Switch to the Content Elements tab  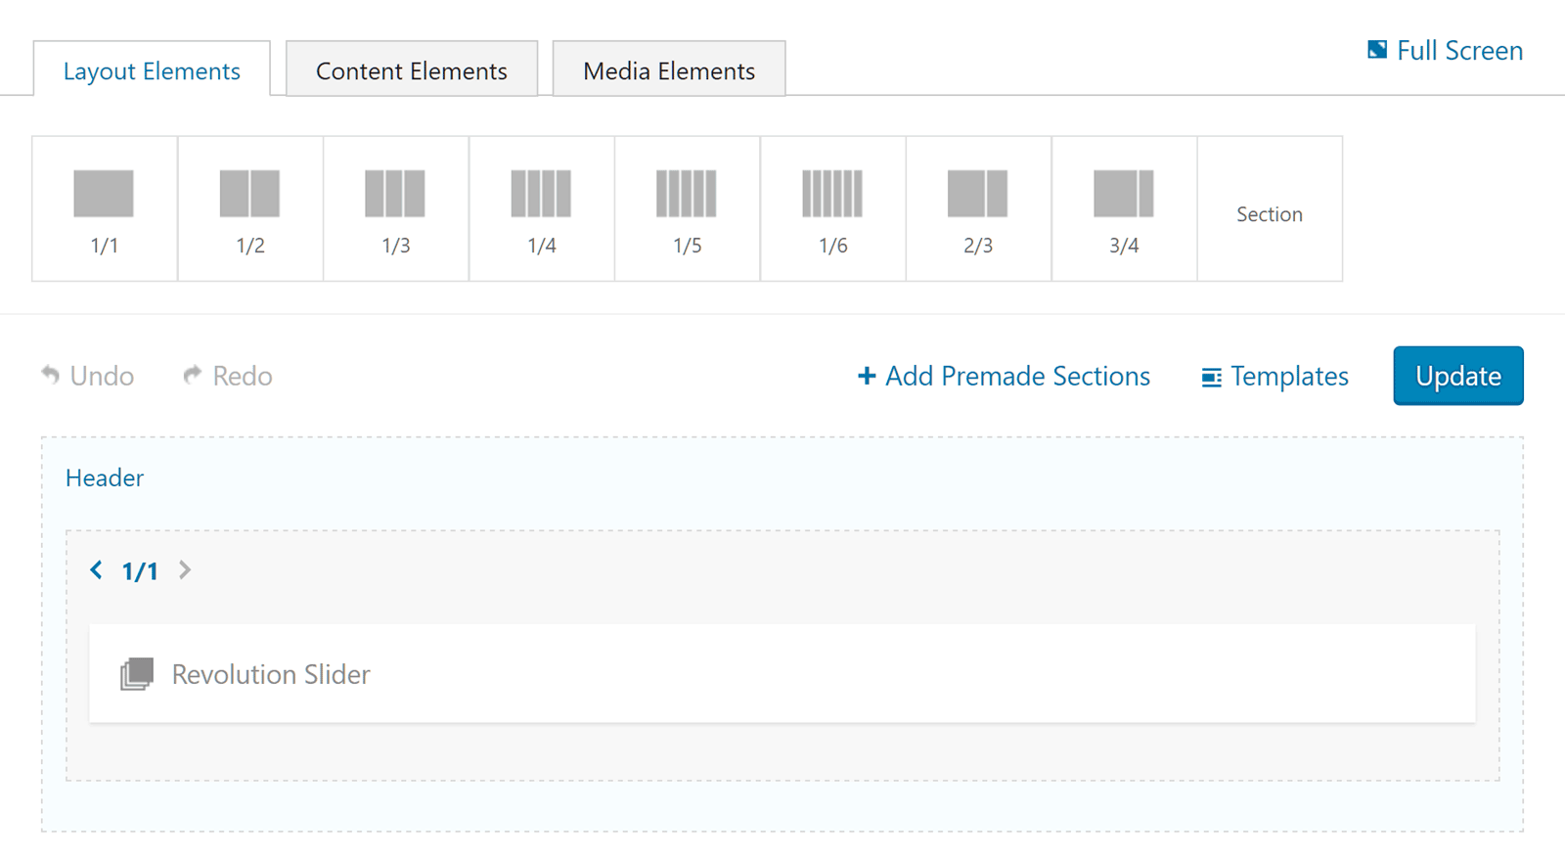pos(411,69)
